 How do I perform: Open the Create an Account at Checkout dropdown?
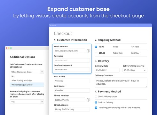tap(27, 72)
